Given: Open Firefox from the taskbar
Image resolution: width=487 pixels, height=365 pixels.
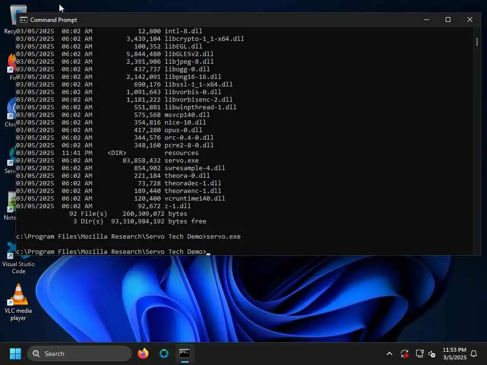Looking at the screenshot, I should pyautogui.click(x=143, y=354).
